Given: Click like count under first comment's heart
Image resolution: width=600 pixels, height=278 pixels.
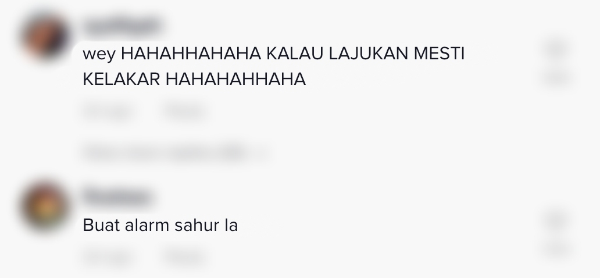Looking at the screenshot, I should [557, 78].
